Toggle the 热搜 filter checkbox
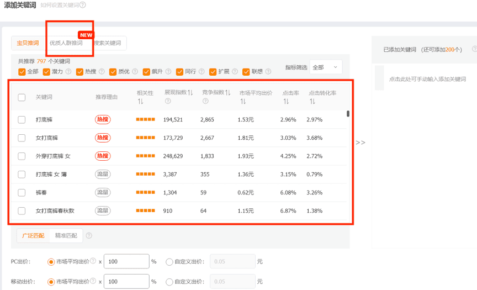477x290 pixels. point(79,71)
